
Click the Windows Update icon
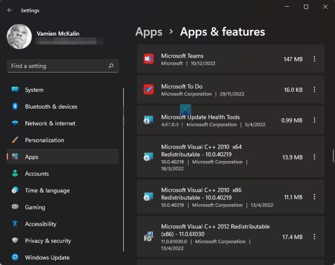pyautogui.click(x=15, y=257)
